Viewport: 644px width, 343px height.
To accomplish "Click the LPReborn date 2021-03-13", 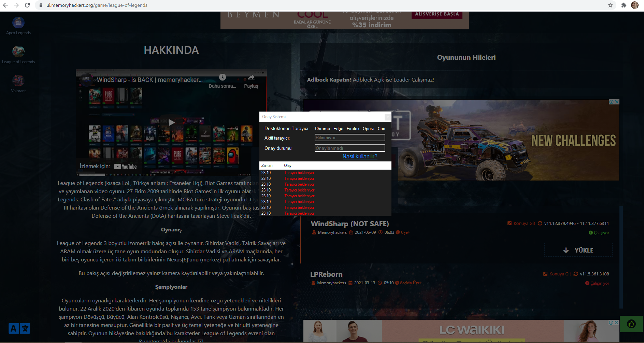I will point(364,283).
